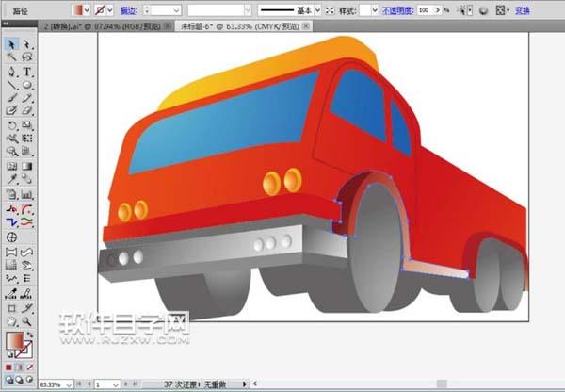
Task: Select the Direct Selection (white arrow) tool
Action: 27,44
